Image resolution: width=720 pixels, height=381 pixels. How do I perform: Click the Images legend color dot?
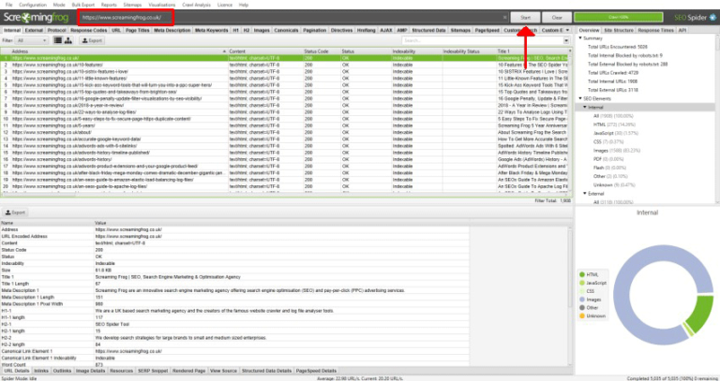[582, 300]
